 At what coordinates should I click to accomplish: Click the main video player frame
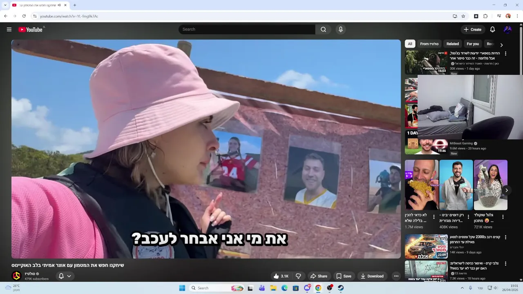206,149
